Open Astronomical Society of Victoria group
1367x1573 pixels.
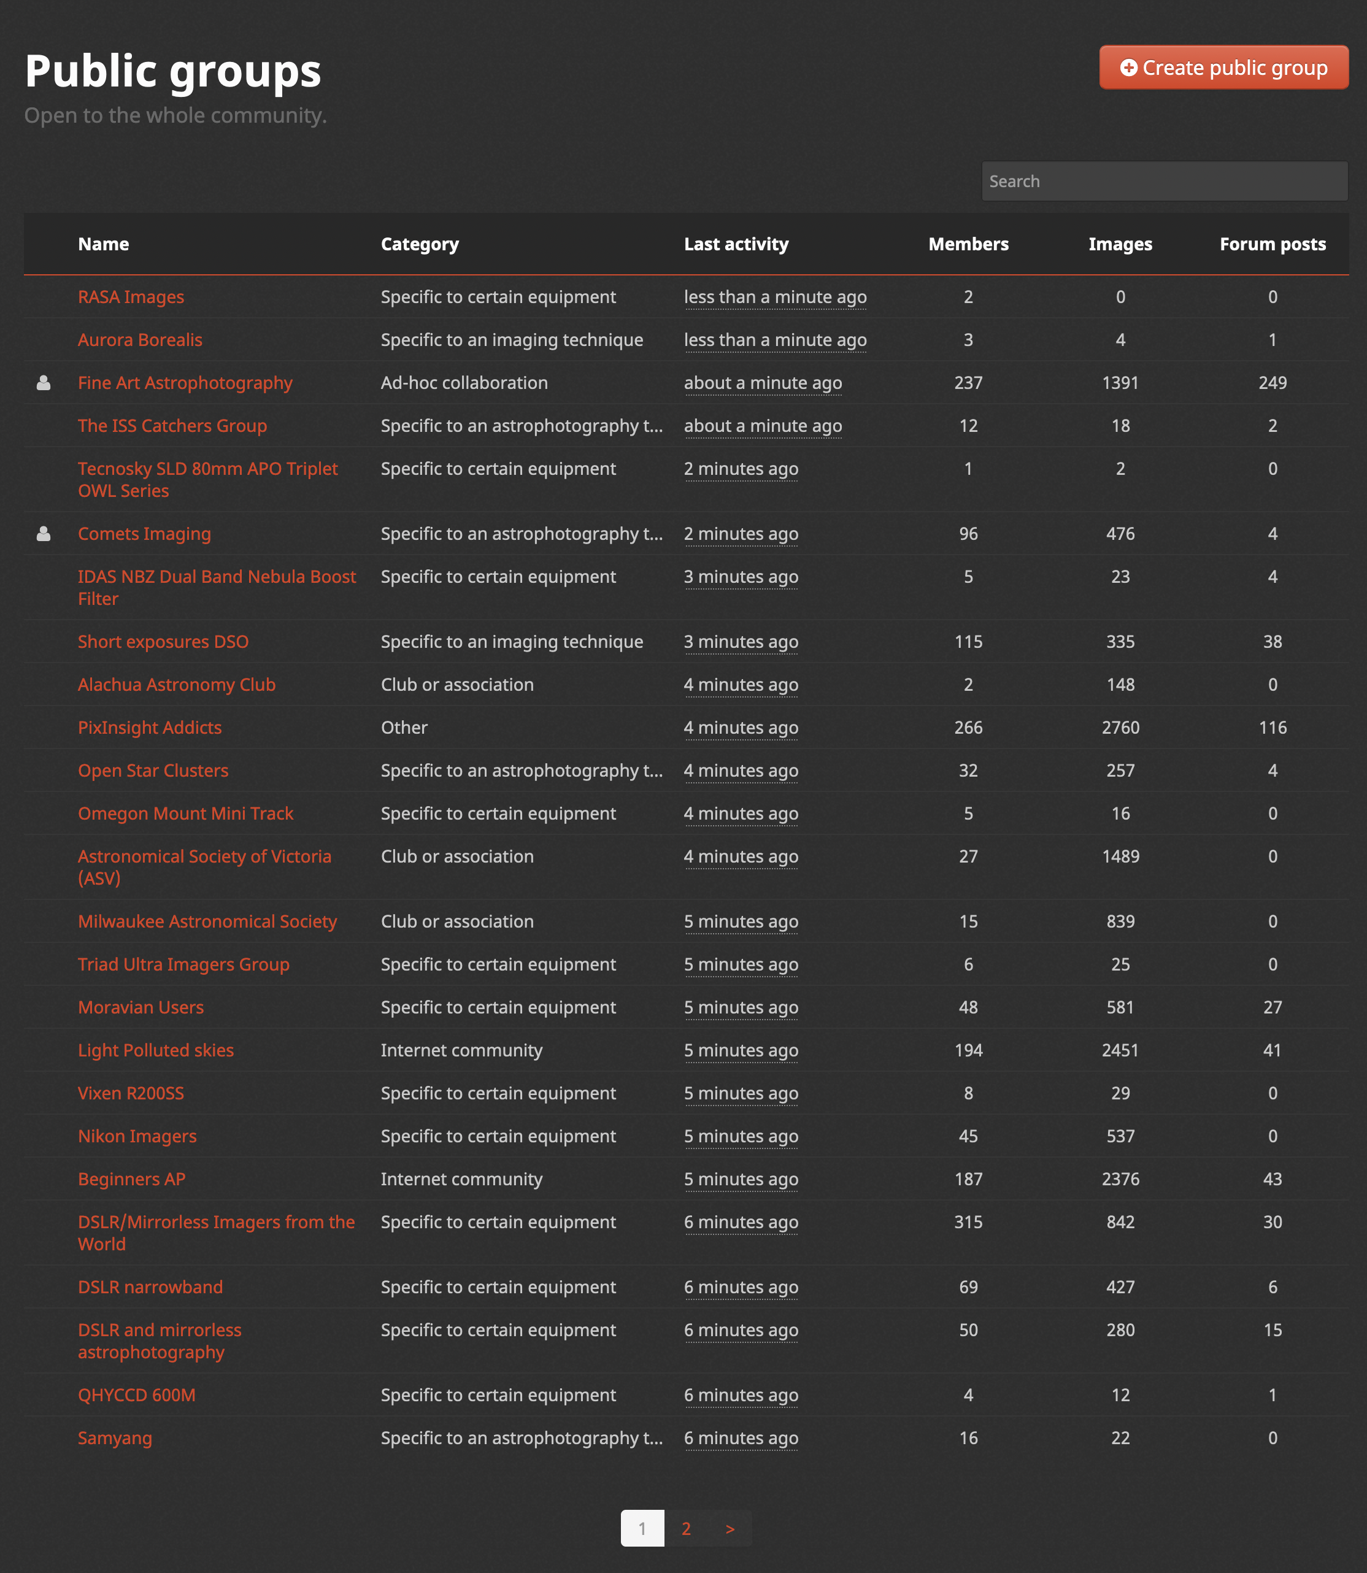pos(204,867)
